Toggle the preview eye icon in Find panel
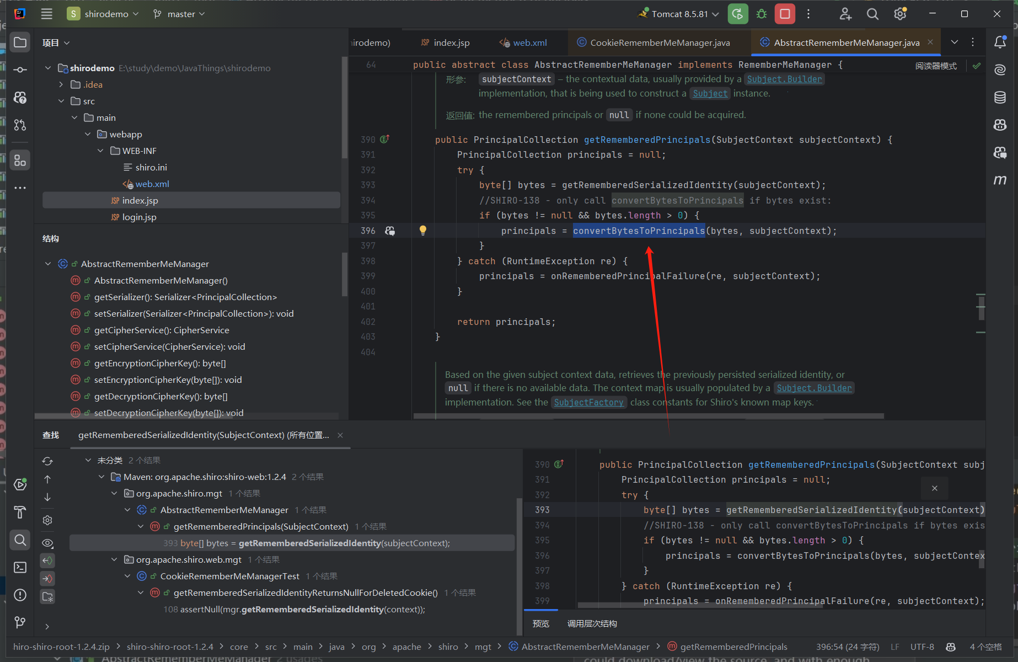This screenshot has width=1018, height=662. click(47, 543)
